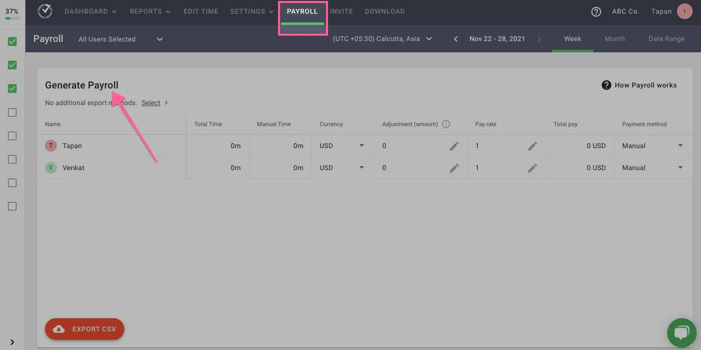Open the help question mark icon near ABC Co.
The height and width of the screenshot is (350, 701).
point(596,12)
